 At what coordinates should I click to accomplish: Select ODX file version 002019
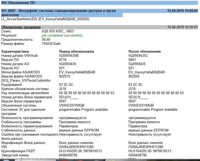(64, 76)
